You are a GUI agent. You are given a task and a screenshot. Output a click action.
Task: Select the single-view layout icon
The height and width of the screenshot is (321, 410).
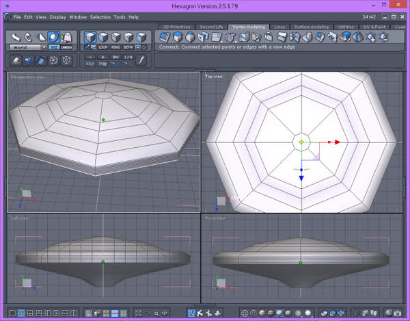(12, 313)
